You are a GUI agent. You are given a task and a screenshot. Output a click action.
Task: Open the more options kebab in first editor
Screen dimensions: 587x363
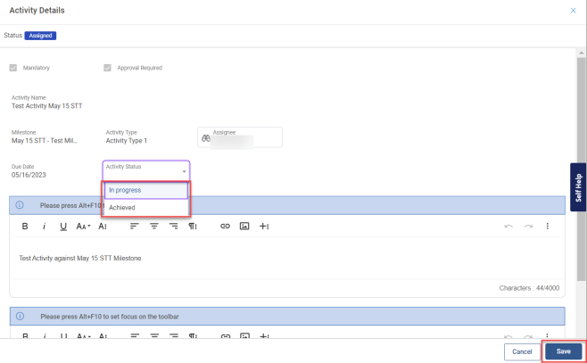[548, 227]
